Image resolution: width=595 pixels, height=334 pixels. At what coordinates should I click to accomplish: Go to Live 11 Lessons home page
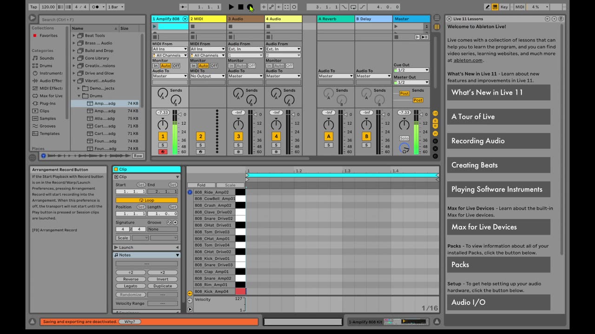(x=561, y=19)
